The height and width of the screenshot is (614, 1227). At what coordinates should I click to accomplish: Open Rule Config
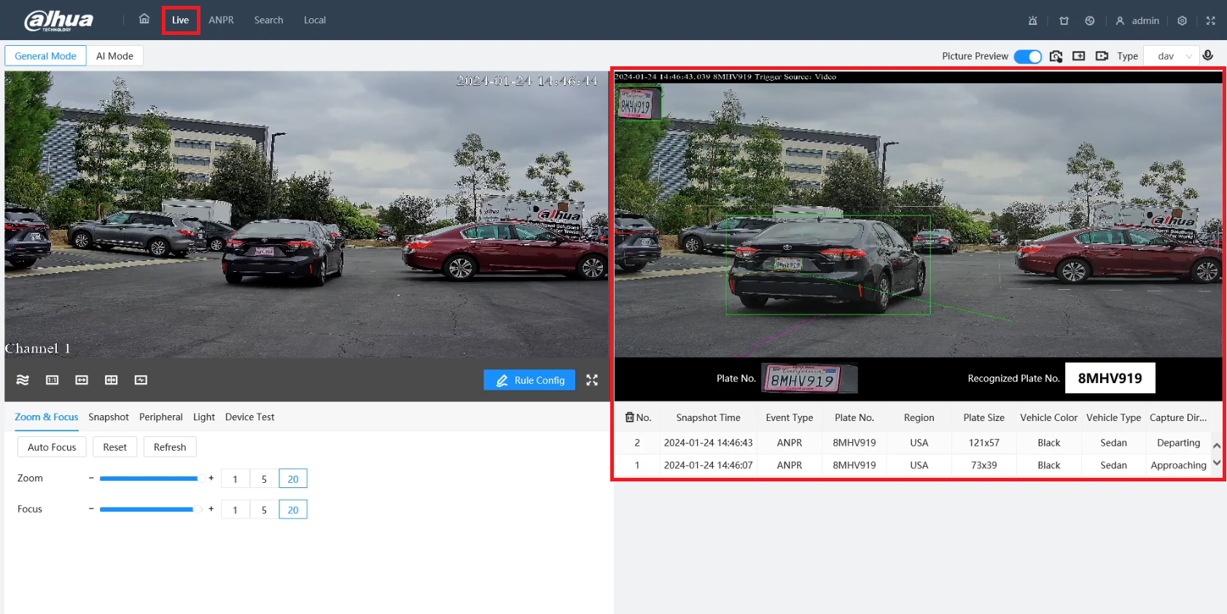pos(529,380)
